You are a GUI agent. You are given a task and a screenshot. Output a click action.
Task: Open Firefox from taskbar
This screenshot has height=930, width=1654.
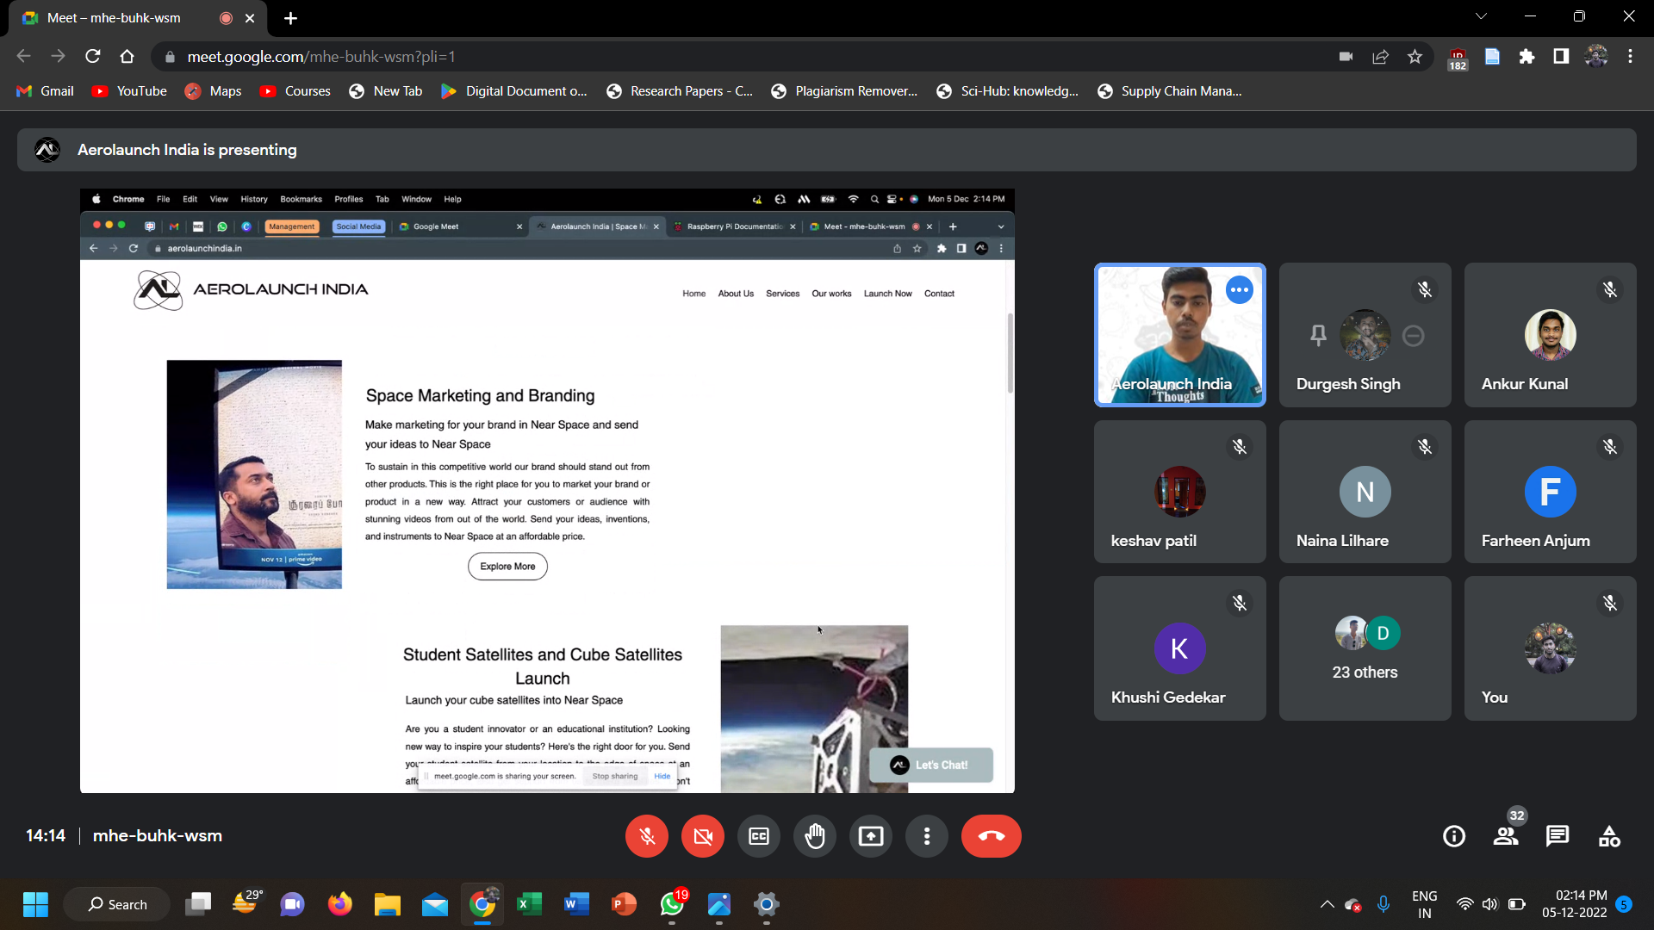point(340,904)
